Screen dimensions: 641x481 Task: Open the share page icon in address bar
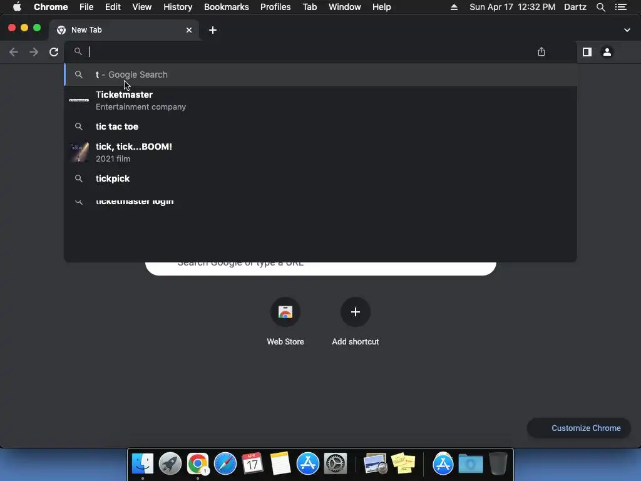(541, 52)
